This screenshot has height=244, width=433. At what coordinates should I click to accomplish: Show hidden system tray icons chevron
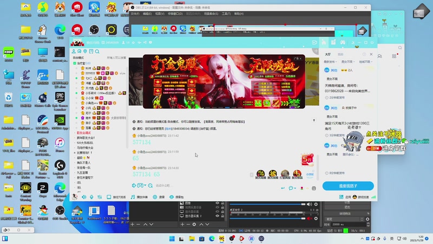[362, 239]
